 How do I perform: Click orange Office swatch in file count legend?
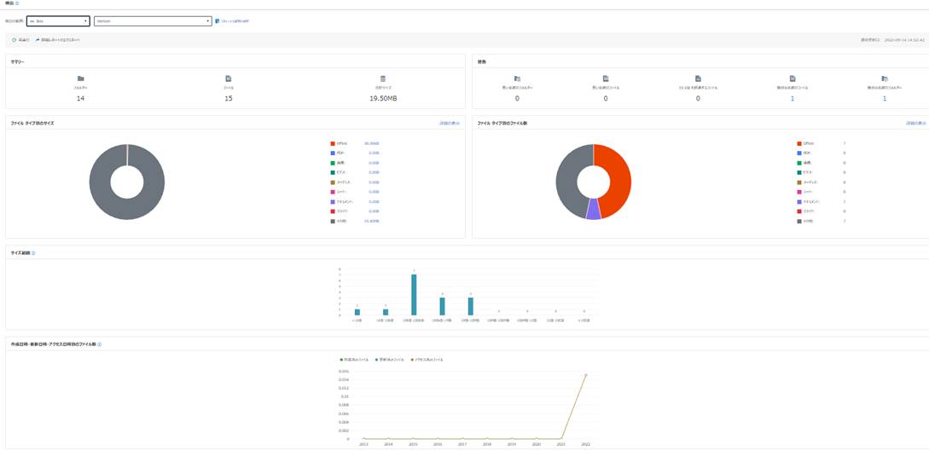(799, 143)
